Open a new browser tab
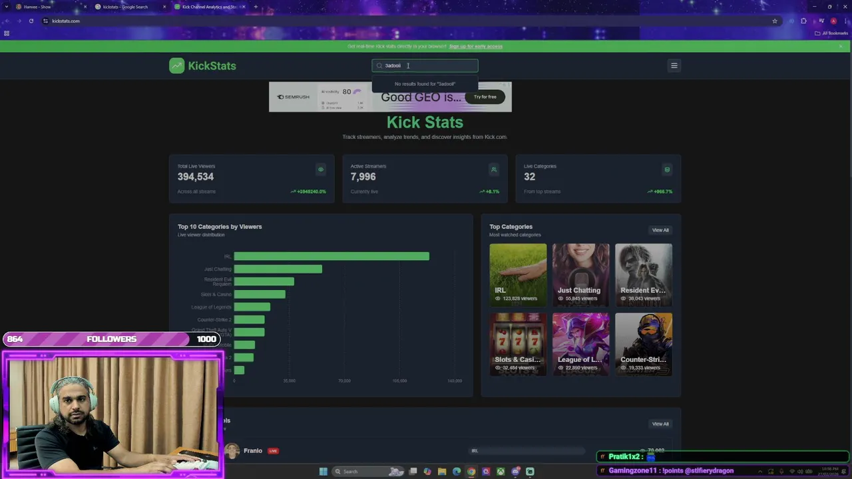This screenshot has width=852, height=479. click(x=256, y=7)
